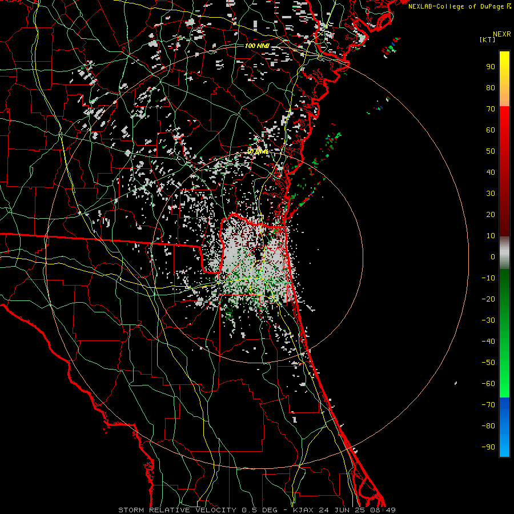Screen dimensions: 514x514
Task: Click the -50 value on velocity scale
Action: (x=488, y=363)
